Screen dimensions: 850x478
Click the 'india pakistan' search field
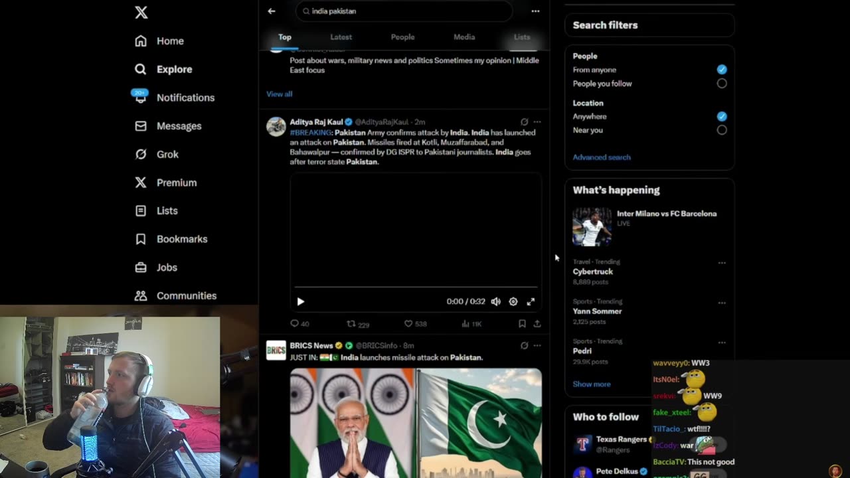click(404, 11)
